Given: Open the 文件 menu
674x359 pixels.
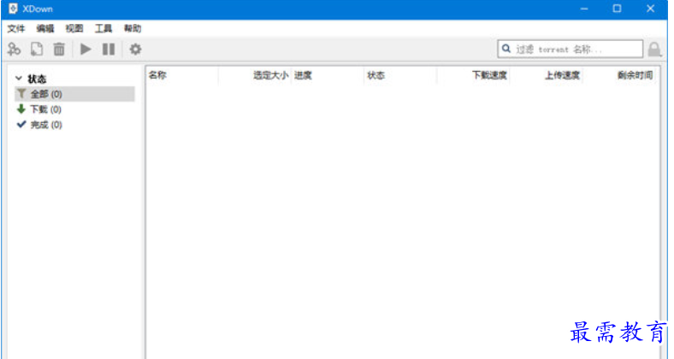Looking at the screenshot, I should [x=16, y=28].
